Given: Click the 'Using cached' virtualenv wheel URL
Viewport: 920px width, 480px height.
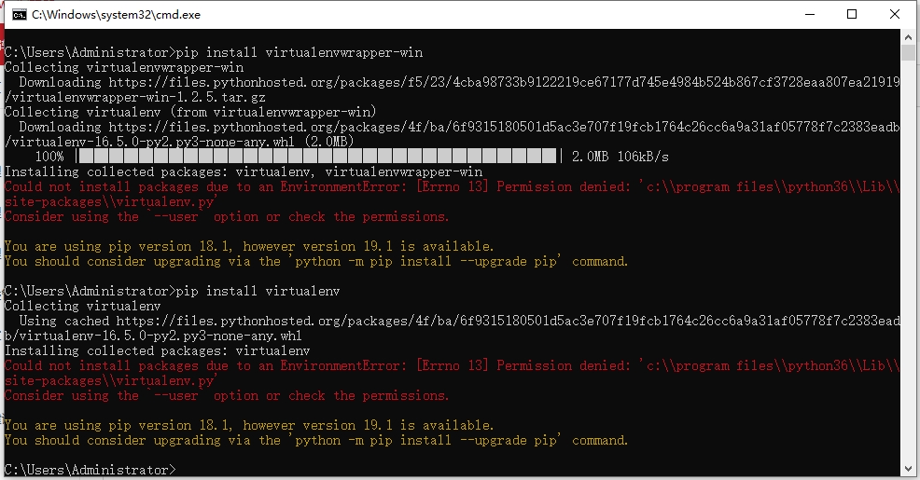Looking at the screenshot, I should pyautogui.click(x=504, y=321).
